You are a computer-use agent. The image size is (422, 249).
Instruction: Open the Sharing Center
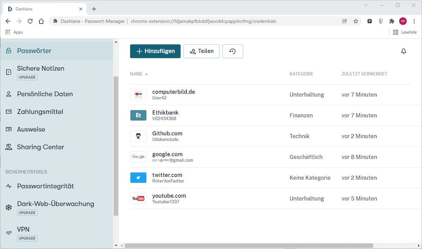40,147
